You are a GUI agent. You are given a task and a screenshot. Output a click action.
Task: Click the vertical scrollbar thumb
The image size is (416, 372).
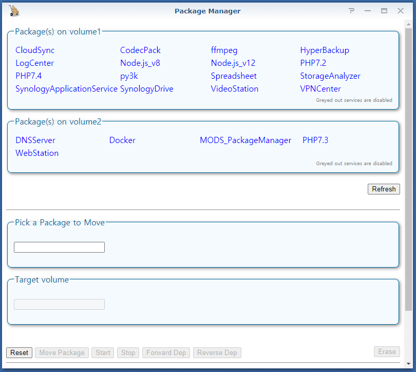(409, 169)
